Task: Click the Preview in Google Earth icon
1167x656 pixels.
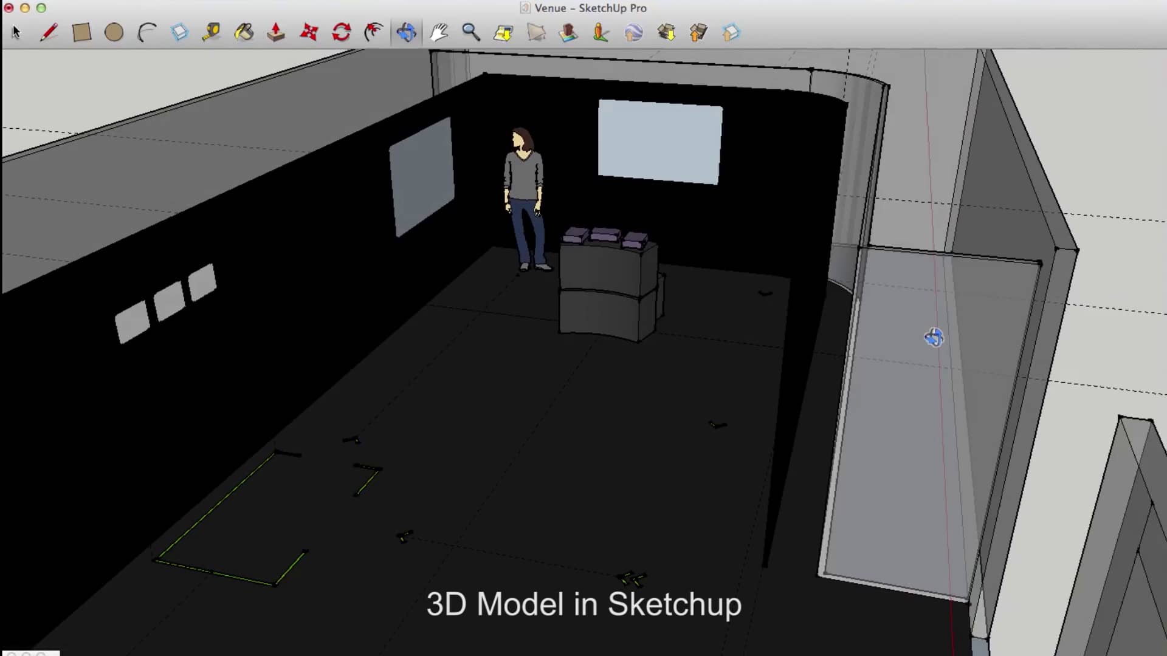Action: [633, 32]
